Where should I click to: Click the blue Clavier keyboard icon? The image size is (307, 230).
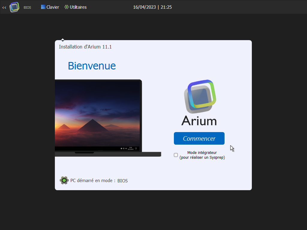pyautogui.click(x=43, y=7)
